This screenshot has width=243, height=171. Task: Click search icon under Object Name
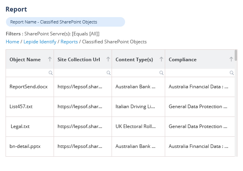[x=50, y=73]
